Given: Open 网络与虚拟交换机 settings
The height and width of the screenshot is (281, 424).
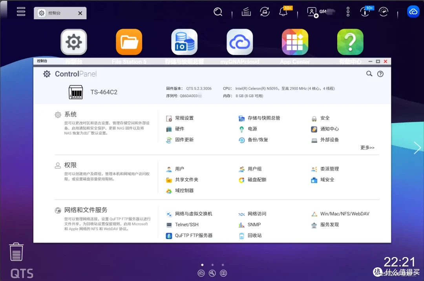Looking at the screenshot, I should (189, 214).
